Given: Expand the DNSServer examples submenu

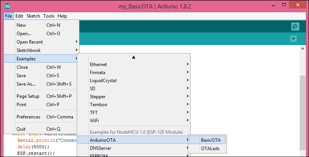Looking at the screenshot, I should tap(134, 148).
